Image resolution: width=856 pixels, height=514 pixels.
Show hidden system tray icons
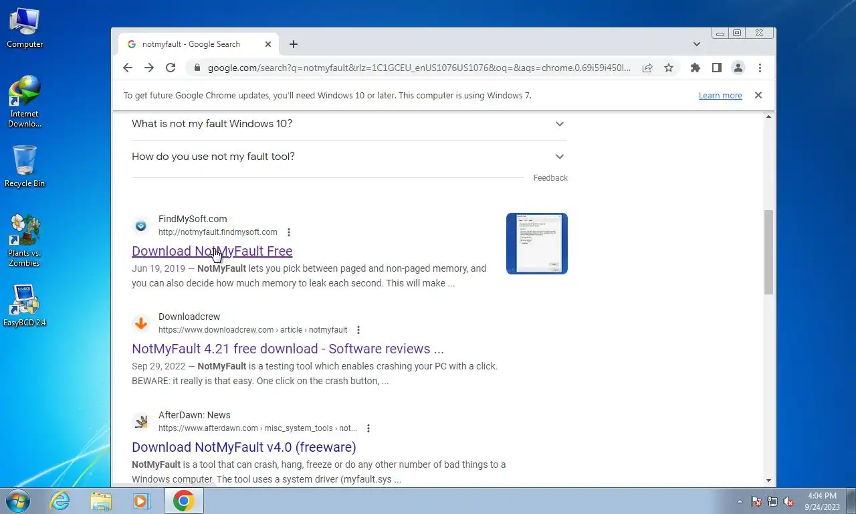[740, 501]
